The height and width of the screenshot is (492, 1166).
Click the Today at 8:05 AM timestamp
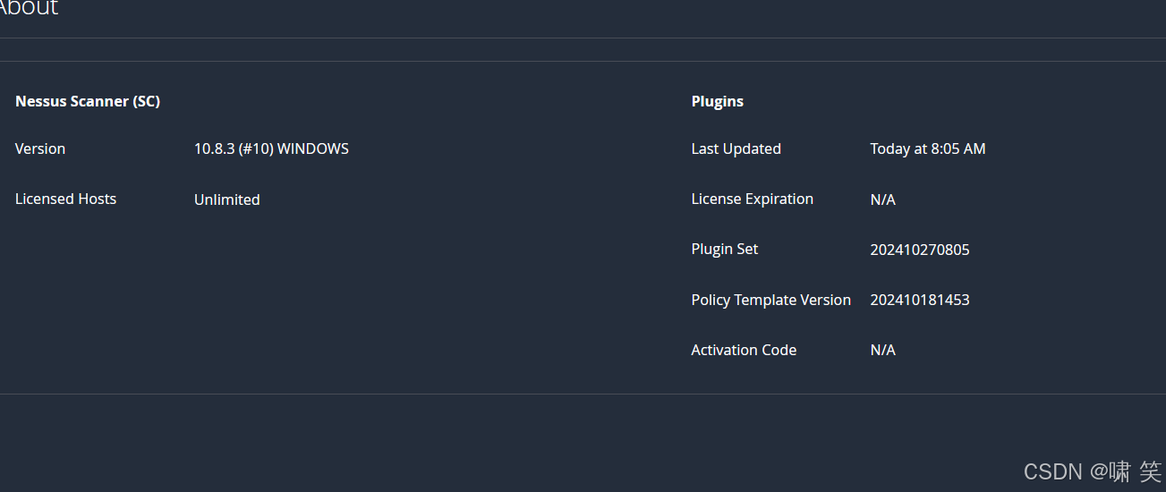[927, 149]
